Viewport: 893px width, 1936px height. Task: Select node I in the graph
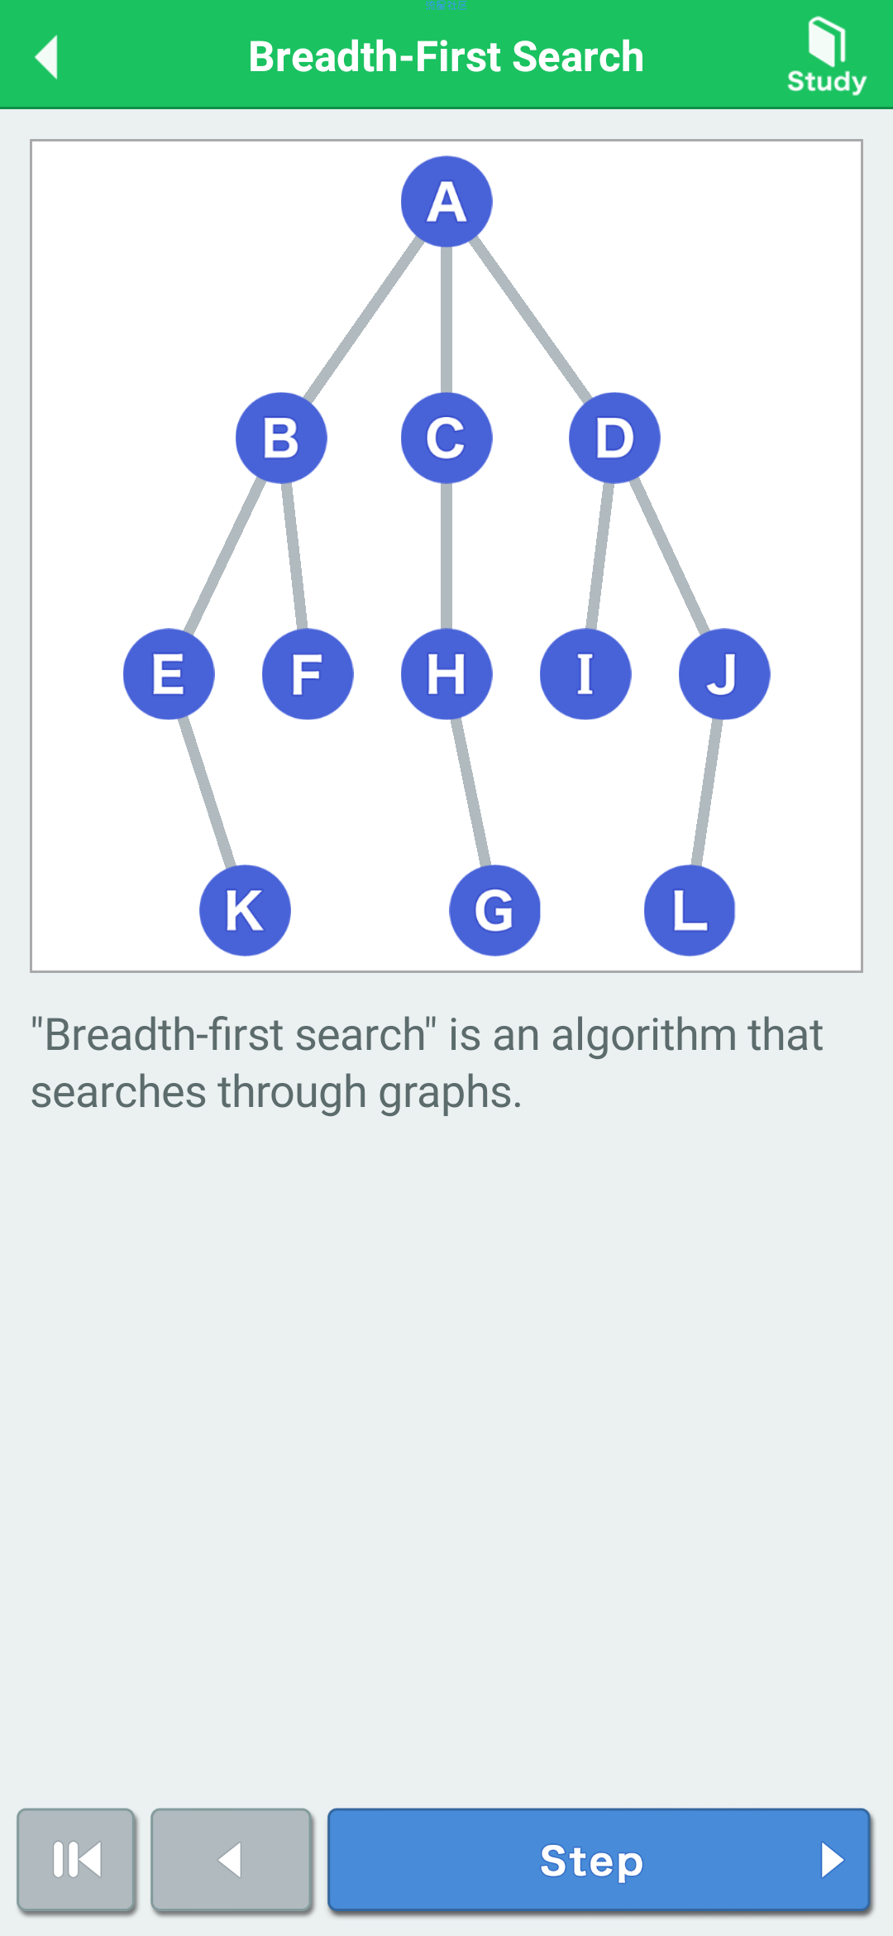(x=585, y=674)
